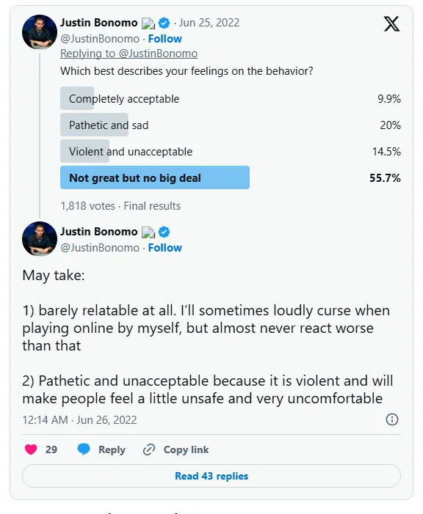Image resolution: width=423 pixels, height=514 pixels.
Task: Open the Jun 25, 2022 date link
Action: 209,23
